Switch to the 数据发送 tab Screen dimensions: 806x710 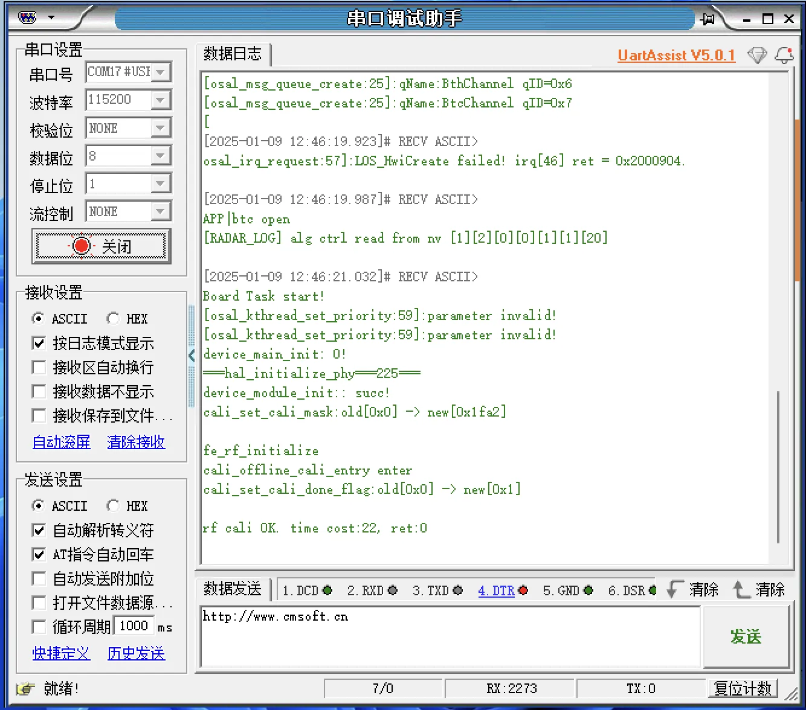(x=233, y=588)
